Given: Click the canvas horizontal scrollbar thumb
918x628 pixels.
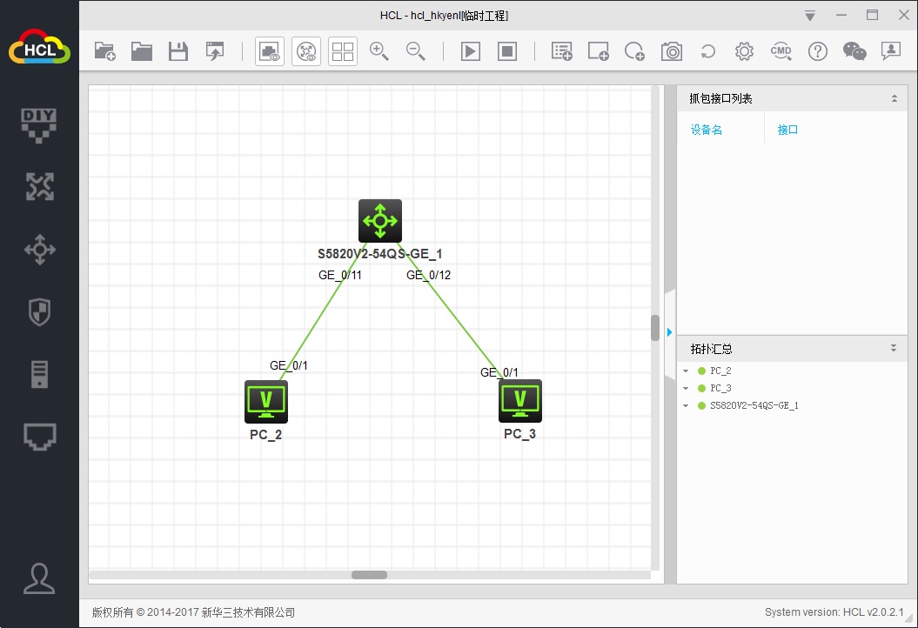Looking at the screenshot, I should point(369,575).
